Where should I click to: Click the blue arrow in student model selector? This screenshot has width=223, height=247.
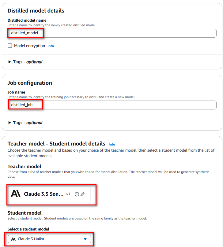pos(85,239)
